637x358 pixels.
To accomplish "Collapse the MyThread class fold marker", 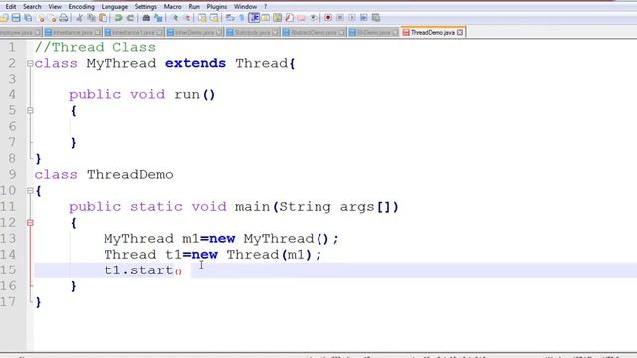I will [x=30, y=63].
